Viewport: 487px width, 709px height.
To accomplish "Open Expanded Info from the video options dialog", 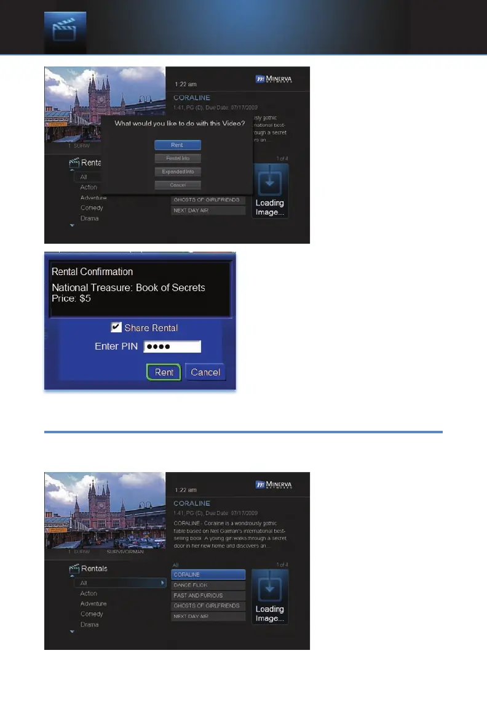I will 178,172.
